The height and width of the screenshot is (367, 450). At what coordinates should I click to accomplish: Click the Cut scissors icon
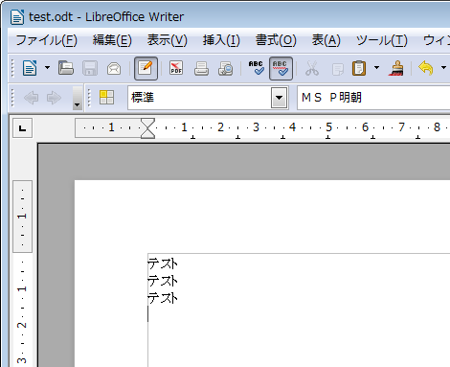(312, 68)
